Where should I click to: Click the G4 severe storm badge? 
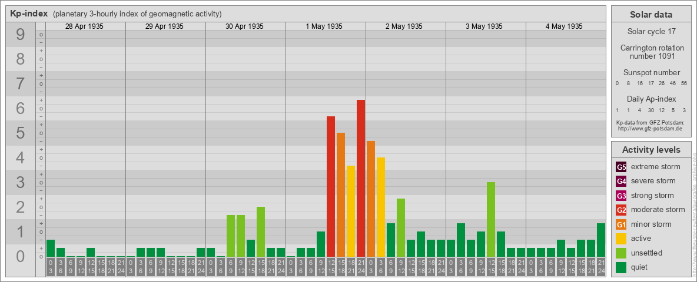tap(621, 181)
